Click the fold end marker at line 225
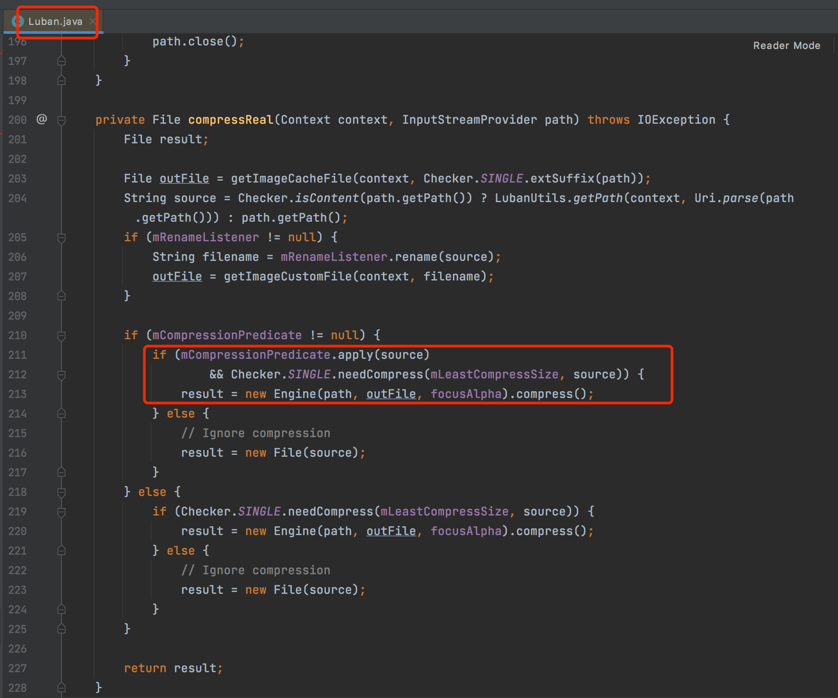 [x=62, y=629]
